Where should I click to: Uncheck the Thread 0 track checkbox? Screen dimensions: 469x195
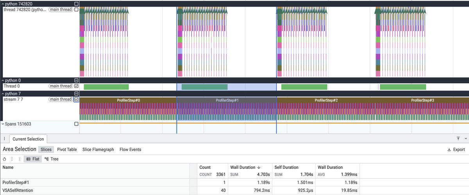coord(76,86)
